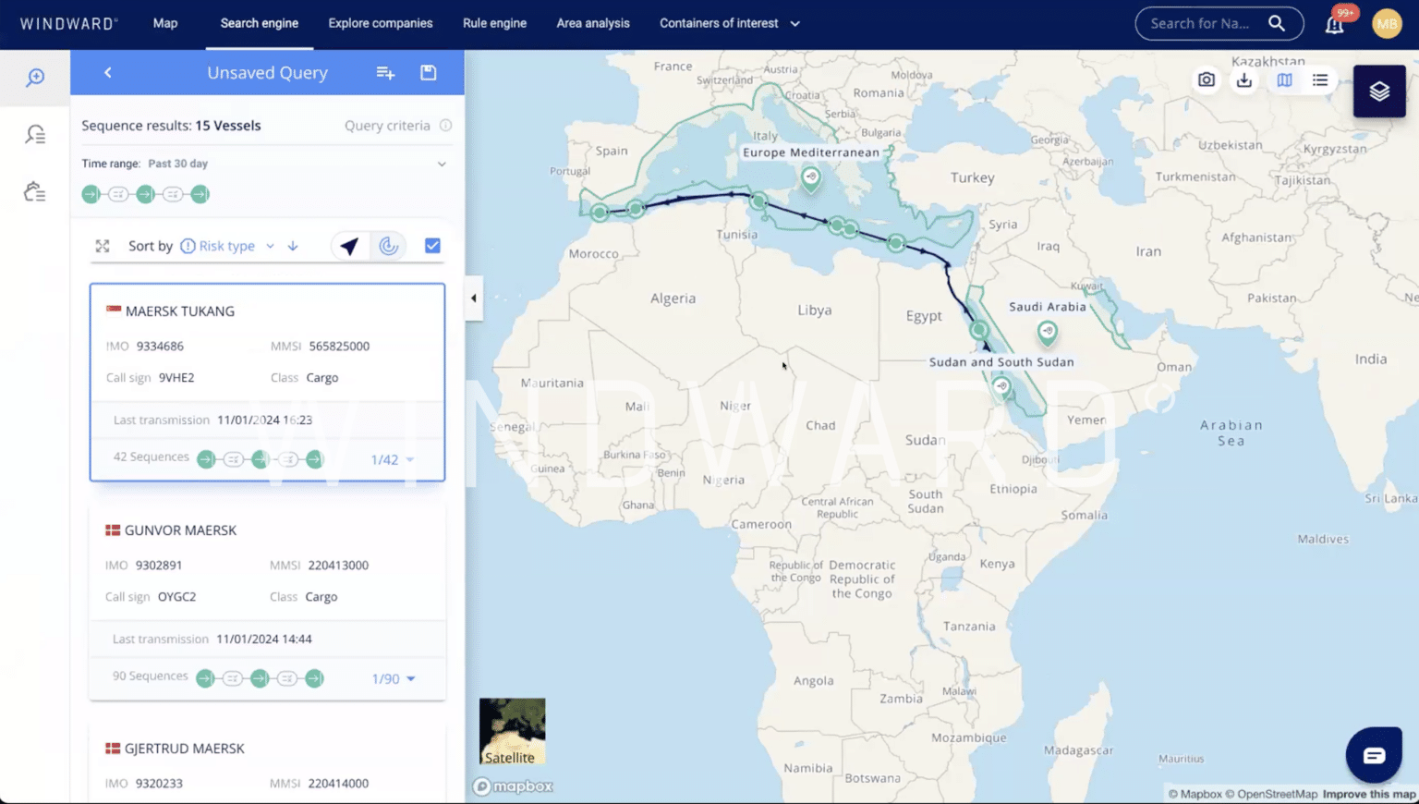Open Explore companies tab

point(381,23)
